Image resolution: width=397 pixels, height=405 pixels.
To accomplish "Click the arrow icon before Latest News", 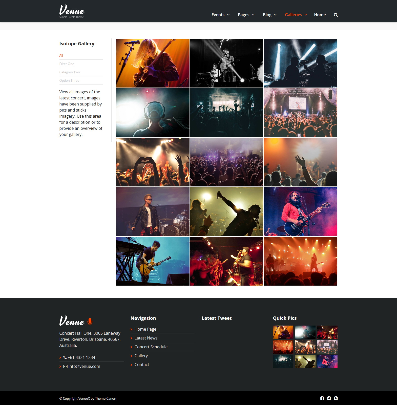I will [x=132, y=338].
